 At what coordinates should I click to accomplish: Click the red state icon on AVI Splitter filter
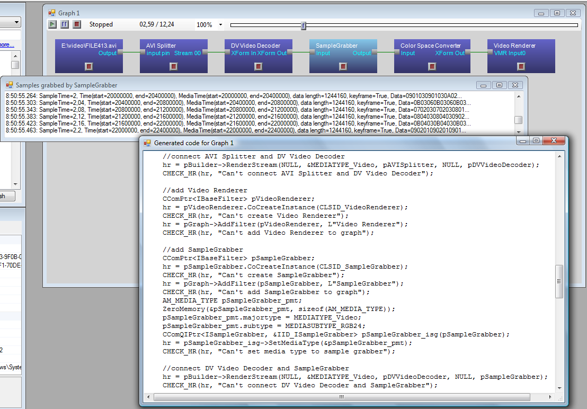[173, 67]
